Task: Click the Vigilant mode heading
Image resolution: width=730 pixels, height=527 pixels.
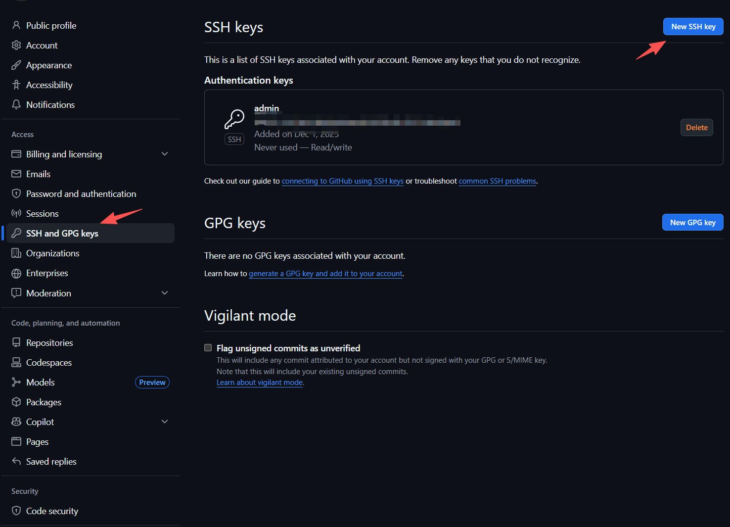Action: [x=250, y=315]
